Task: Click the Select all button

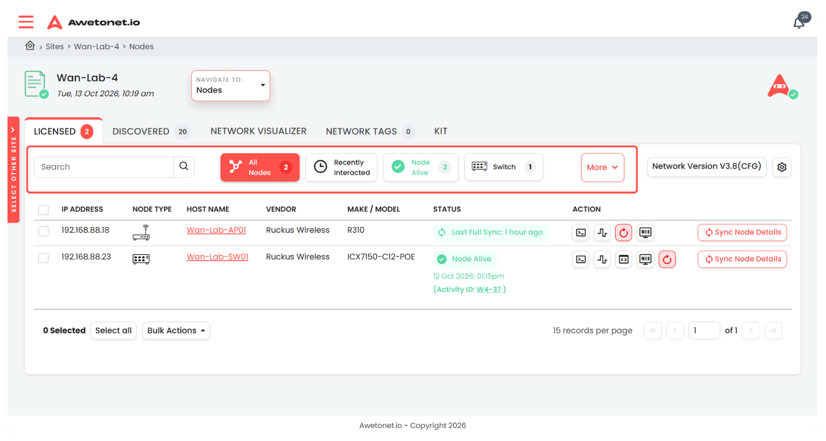Action: [113, 331]
